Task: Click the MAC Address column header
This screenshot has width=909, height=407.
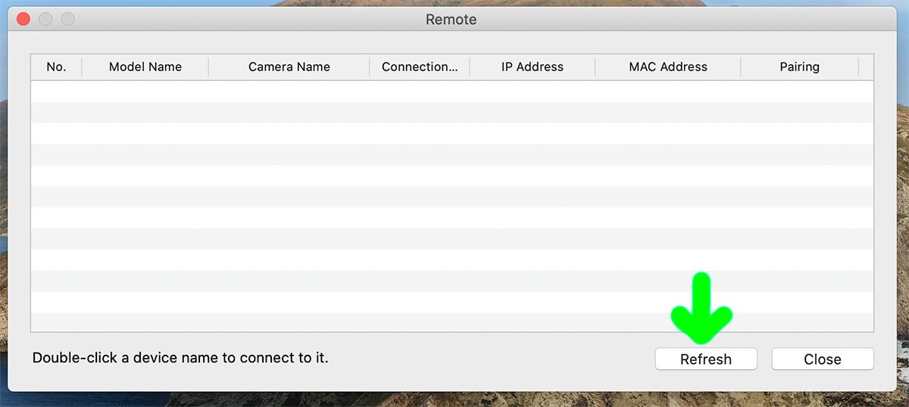Action: coord(668,67)
